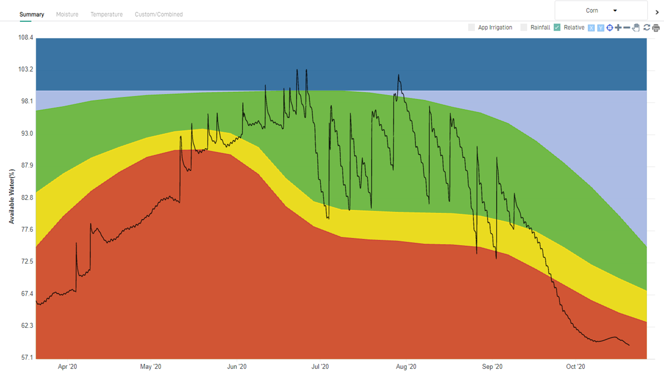Viewport: 664px width, 377px height.
Task: Click the 'Relative' label text
Action: coord(574,27)
